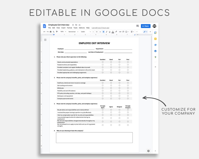Click the move to folder icon
199x159 pixels.
76,25
